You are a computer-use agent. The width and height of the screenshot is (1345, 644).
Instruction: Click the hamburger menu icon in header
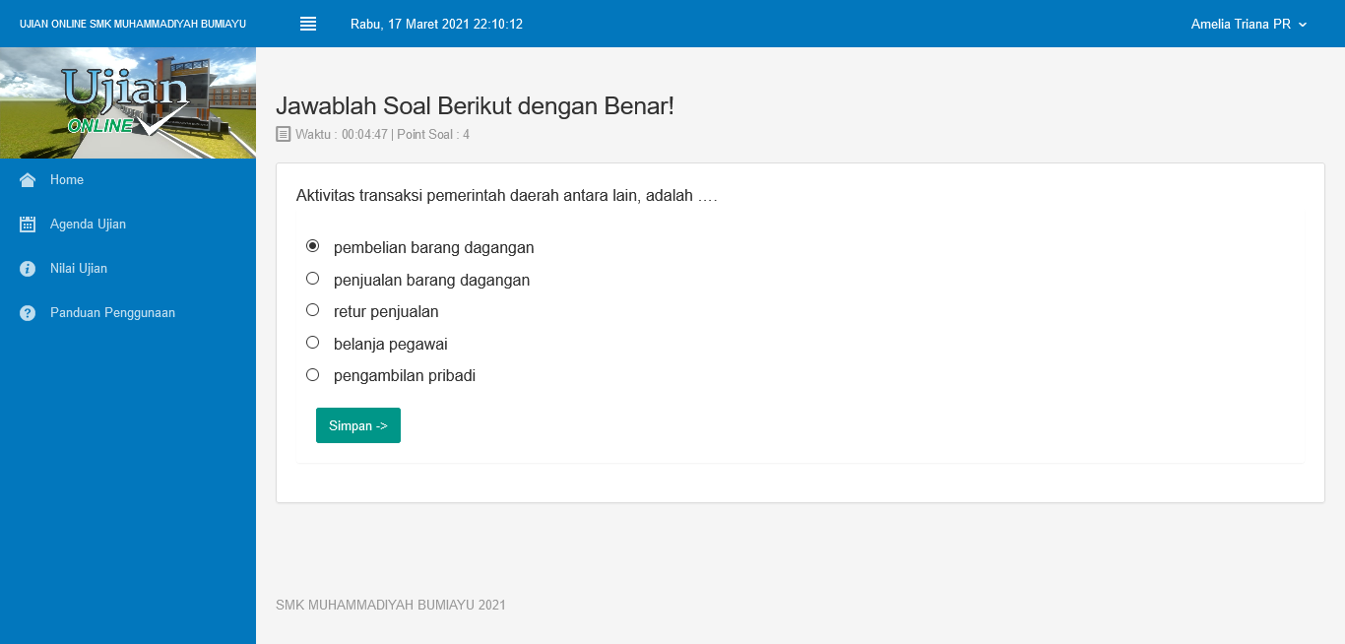coord(308,24)
